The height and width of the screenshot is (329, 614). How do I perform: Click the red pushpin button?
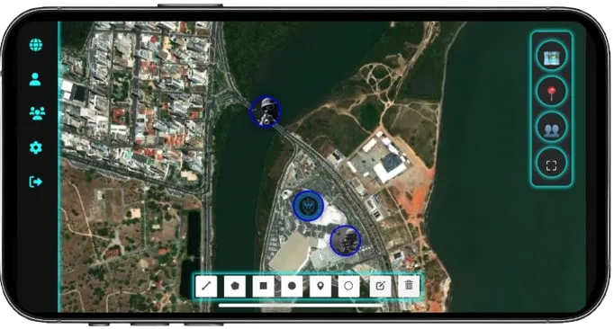pos(551,93)
